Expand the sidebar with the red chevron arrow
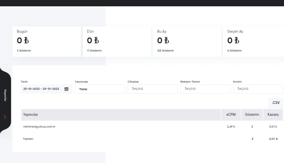The height and width of the screenshot is (163, 284). [x=5, y=117]
